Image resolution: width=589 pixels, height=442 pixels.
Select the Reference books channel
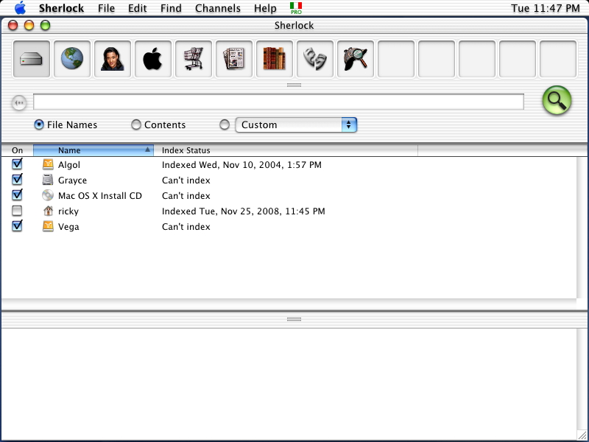tap(275, 59)
